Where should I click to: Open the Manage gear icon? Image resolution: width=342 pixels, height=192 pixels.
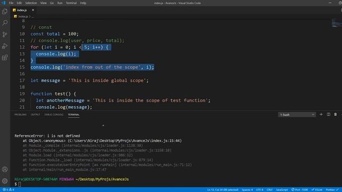click(x=5, y=181)
